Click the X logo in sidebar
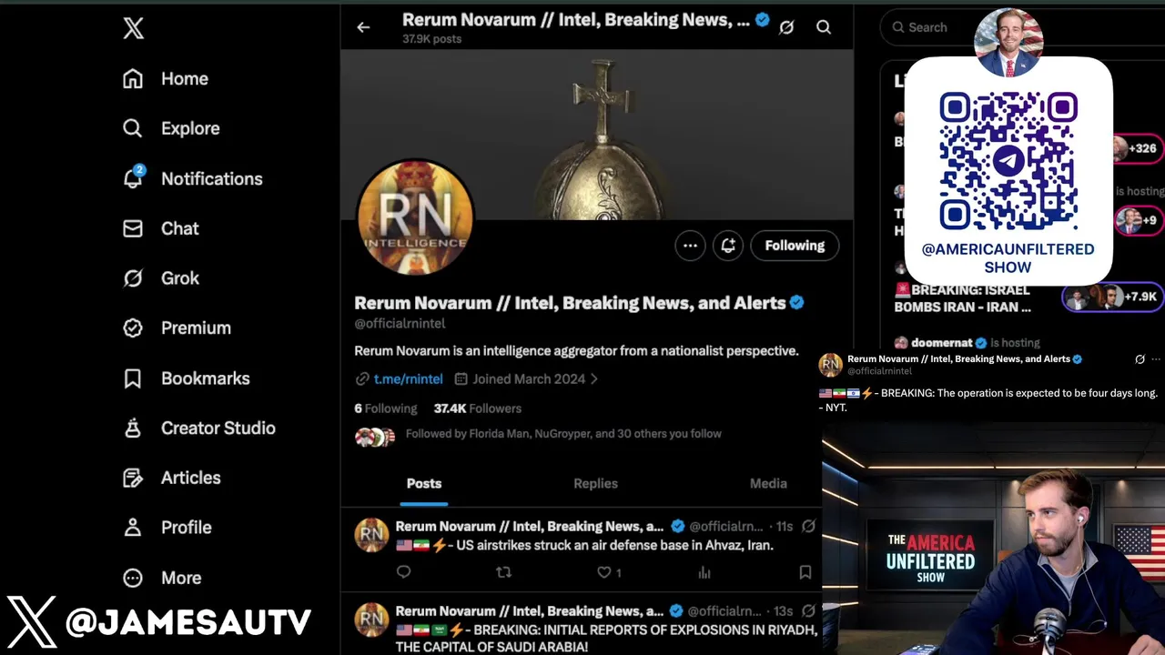The image size is (1165, 655). 134,28
